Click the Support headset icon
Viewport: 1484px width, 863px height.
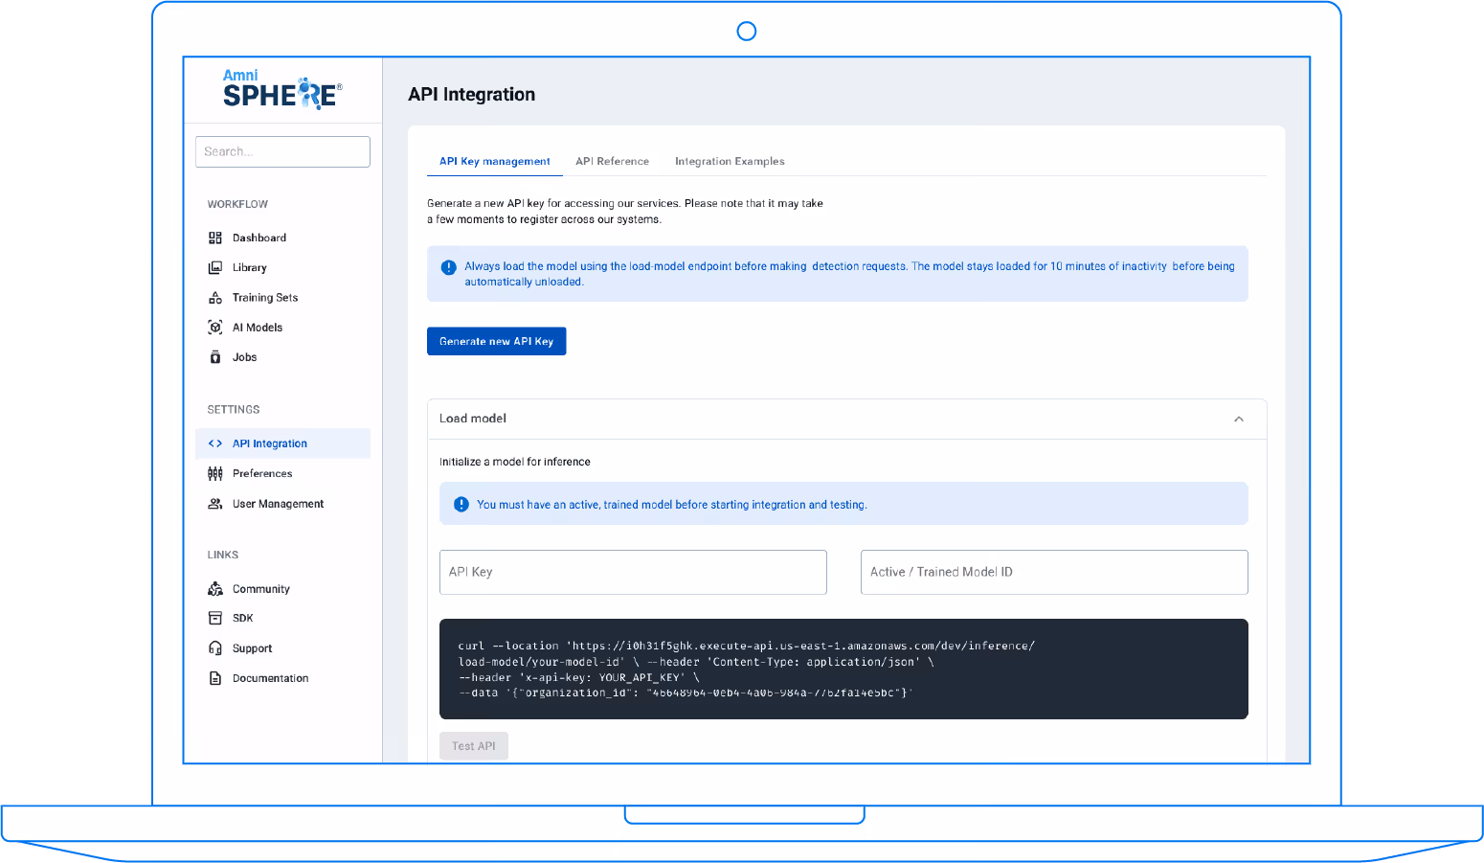[215, 648]
